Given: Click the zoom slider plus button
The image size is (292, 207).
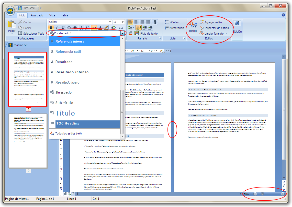Looking at the screenshot, I should tap(283, 194).
